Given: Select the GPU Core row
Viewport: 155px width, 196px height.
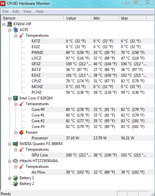Looking at the screenshot, I should [x=92, y=155].
